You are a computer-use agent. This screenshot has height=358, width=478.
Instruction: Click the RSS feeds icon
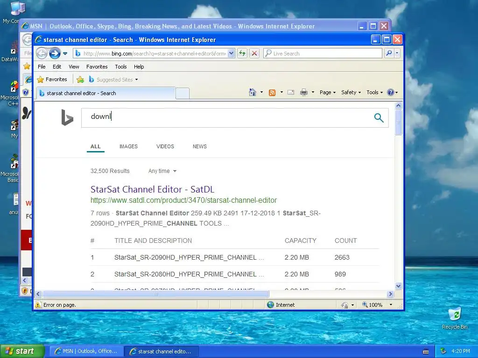click(272, 93)
